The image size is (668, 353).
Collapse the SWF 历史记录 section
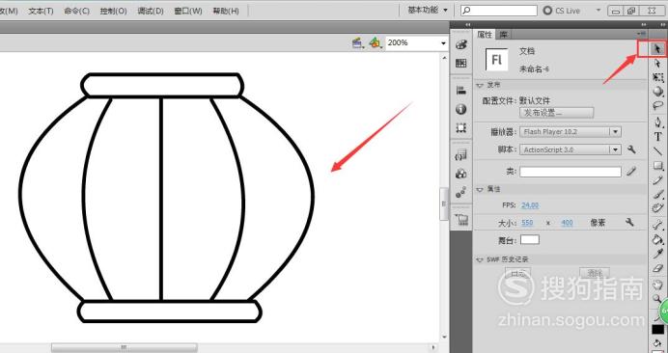coord(480,259)
